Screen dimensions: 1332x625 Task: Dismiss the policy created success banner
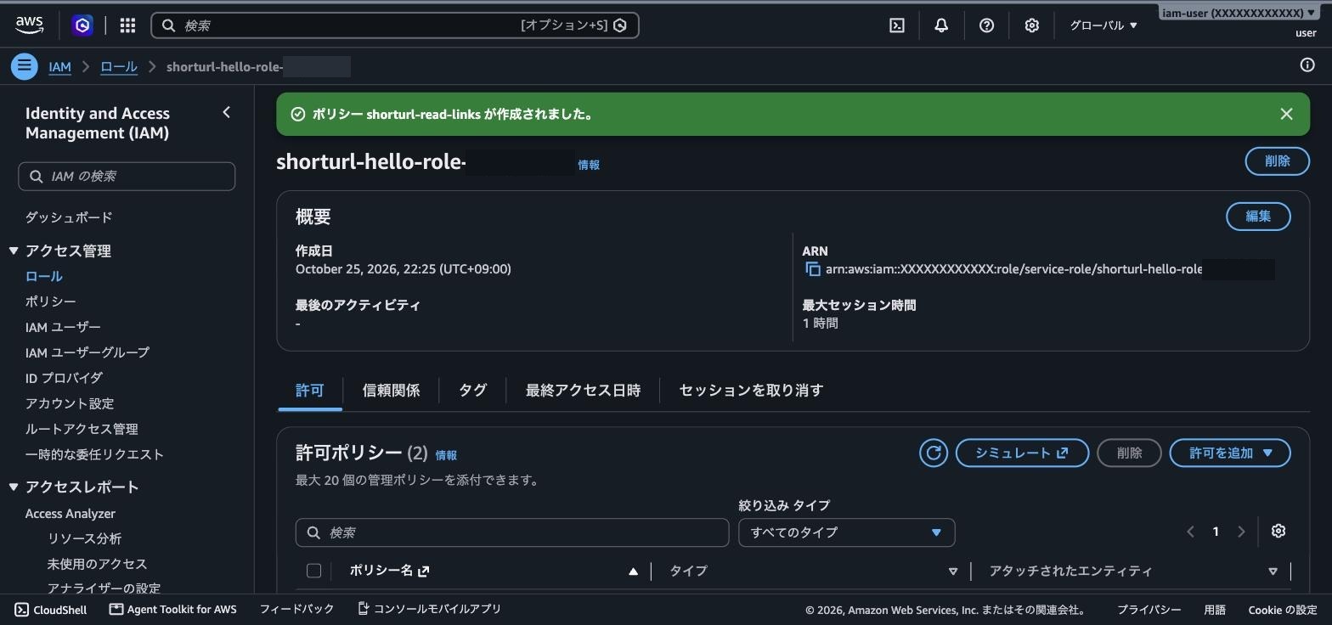[1286, 114]
